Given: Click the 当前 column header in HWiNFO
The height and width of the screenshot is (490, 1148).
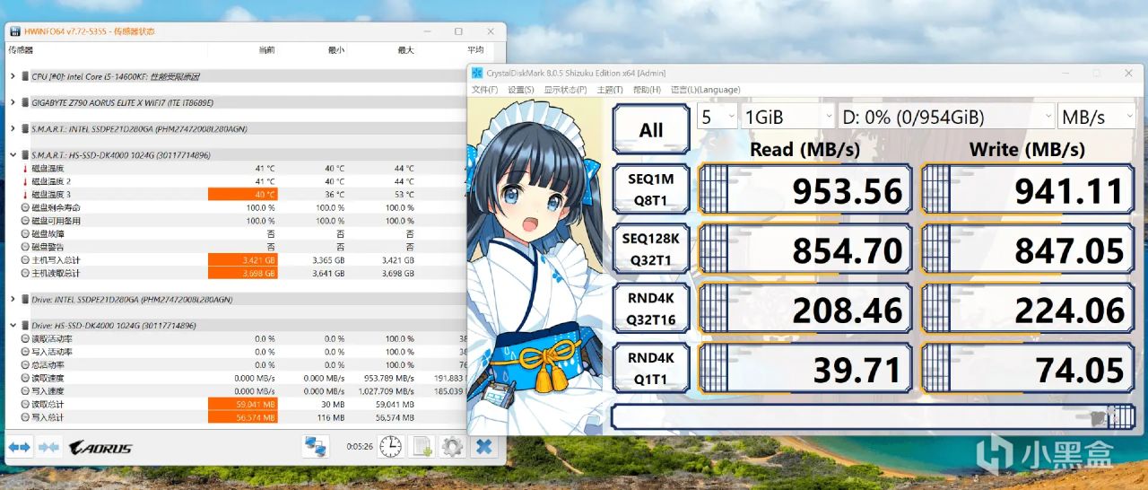Looking at the screenshot, I should pos(266,50).
